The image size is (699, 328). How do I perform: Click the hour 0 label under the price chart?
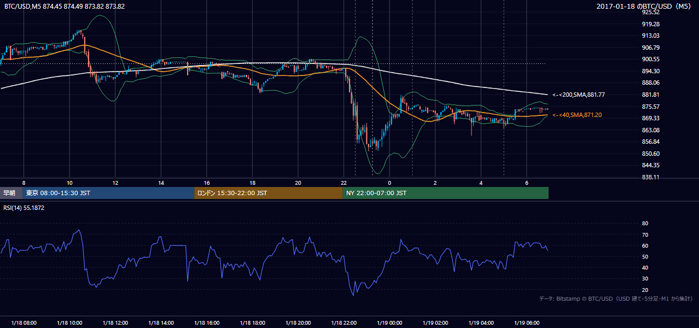[389, 182]
